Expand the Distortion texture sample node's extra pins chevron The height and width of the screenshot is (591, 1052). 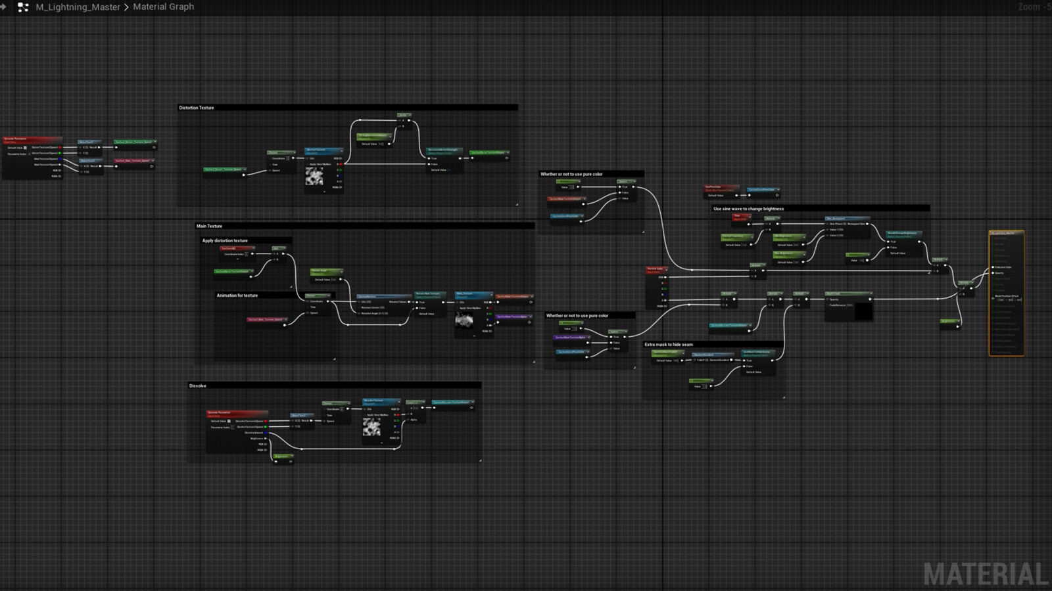[324, 192]
